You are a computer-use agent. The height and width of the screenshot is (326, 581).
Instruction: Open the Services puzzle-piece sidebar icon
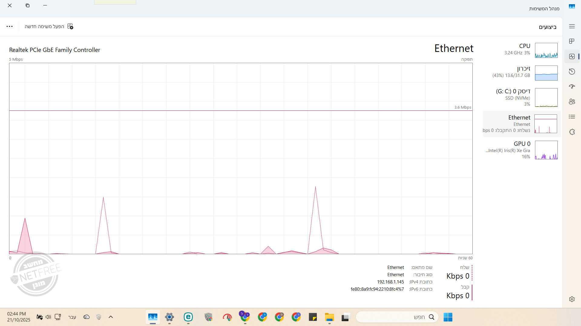572,132
